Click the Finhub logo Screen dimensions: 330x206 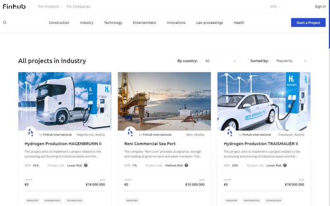tap(14, 7)
